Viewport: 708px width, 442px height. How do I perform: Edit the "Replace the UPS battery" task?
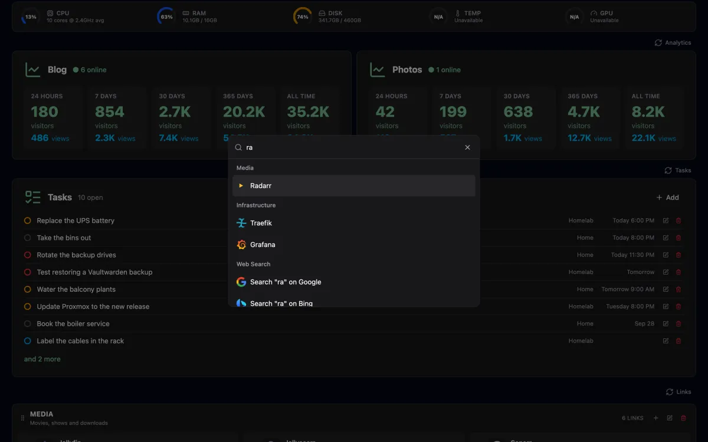pos(666,220)
